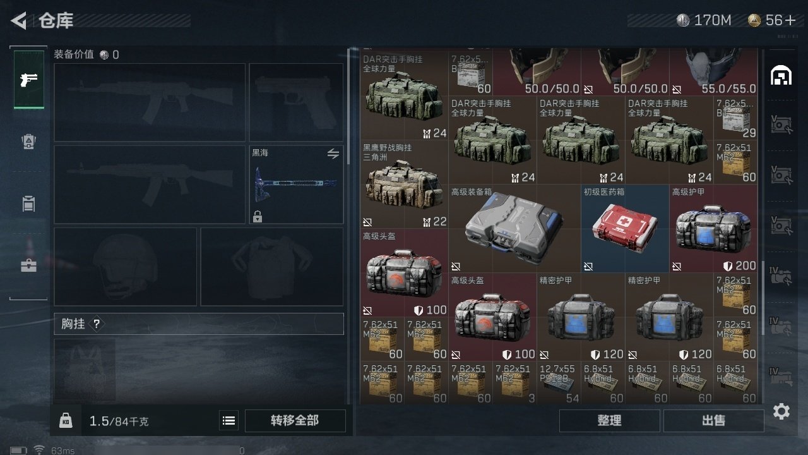Toggle the list view icon beside 转移全部

[229, 420]
